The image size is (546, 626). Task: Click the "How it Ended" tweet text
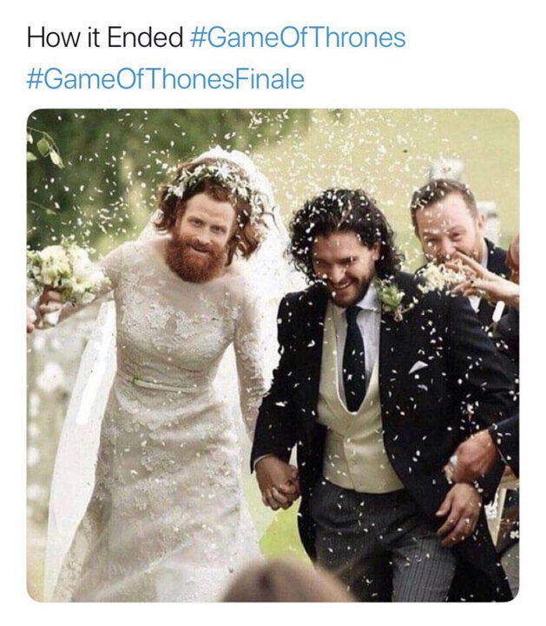pyautogui.click(x=105, y=37)
